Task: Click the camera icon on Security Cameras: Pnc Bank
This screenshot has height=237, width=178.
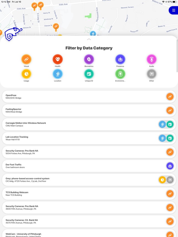Action: (x=170, y=152)
